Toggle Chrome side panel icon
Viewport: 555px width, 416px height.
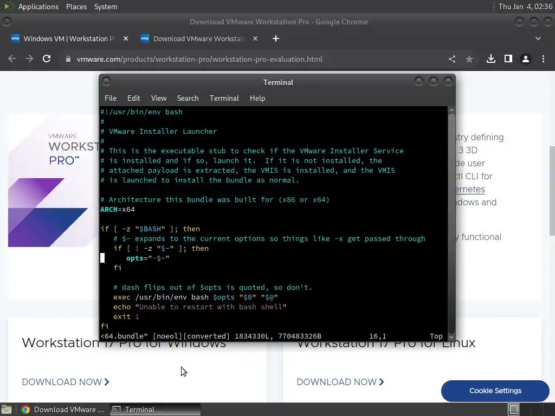pyautogui.click(x=508, y=58)
